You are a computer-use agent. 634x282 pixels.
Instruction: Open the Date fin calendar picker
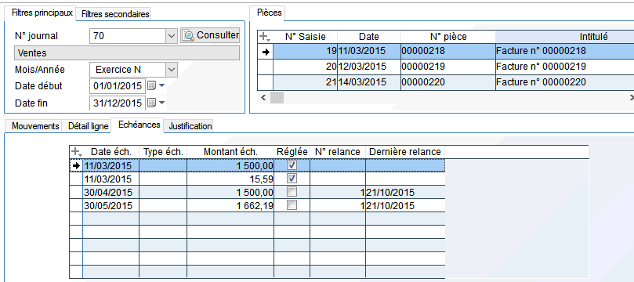(151, 103)
